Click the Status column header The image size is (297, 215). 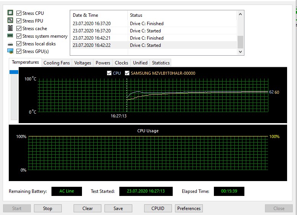coord(182,15)
